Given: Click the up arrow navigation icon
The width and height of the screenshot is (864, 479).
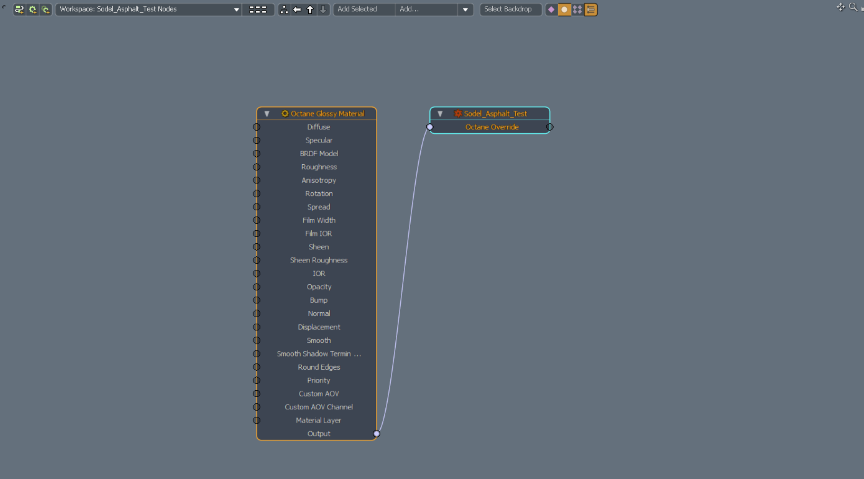Looking at the screenshot, I should tap(310, 9).
